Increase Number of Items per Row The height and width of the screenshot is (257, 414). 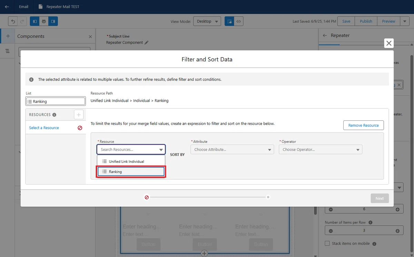(397, 231)
